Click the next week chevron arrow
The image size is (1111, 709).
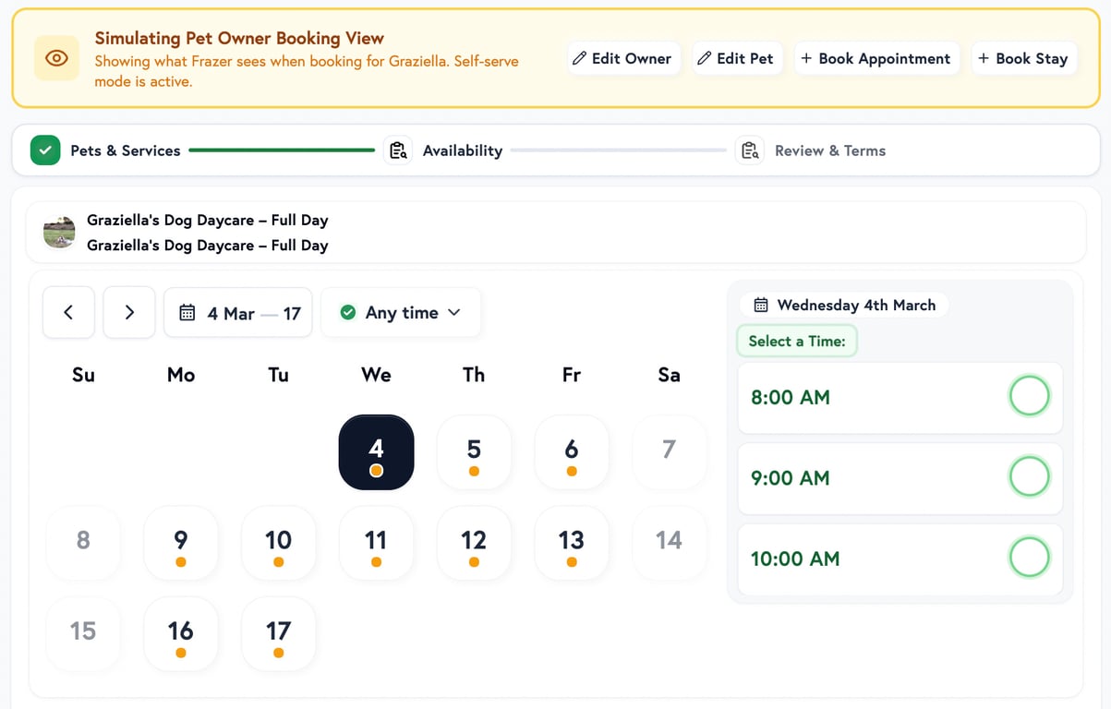coord(128,312)
